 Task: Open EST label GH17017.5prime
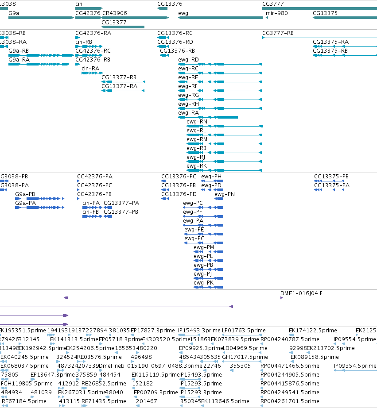click(245, 357)
